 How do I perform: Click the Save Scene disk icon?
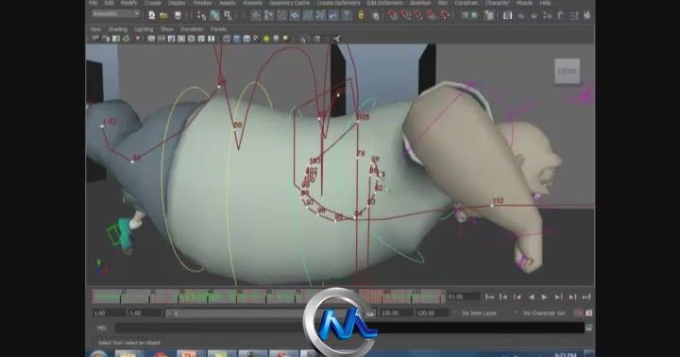(x=178, y=16)
